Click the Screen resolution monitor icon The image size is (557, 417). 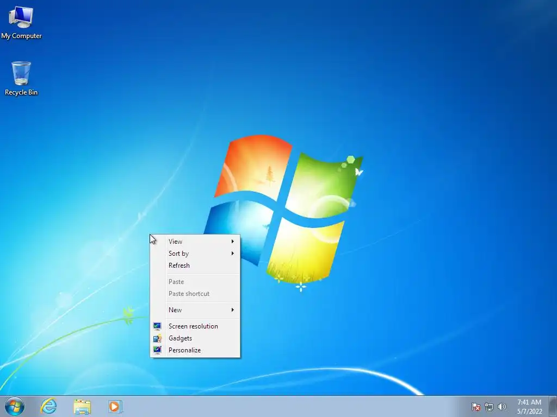[x=157, y=326]
